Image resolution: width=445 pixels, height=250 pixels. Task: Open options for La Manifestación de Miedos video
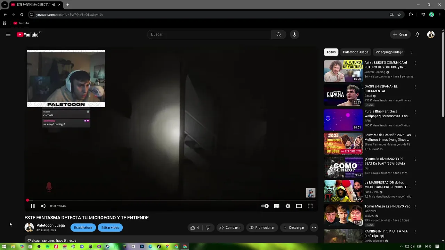pos(415,183)
